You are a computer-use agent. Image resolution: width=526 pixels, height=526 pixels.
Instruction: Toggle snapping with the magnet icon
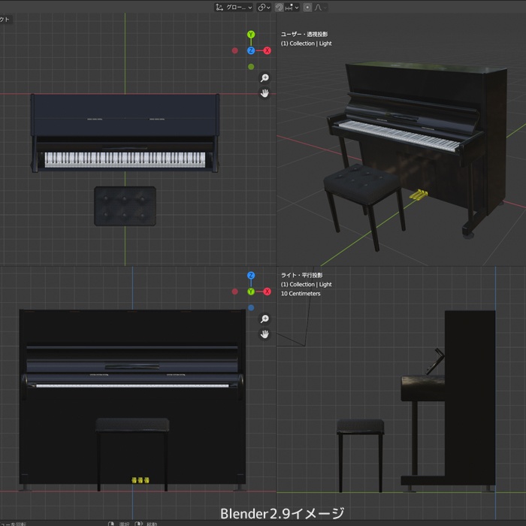point(279,8)
